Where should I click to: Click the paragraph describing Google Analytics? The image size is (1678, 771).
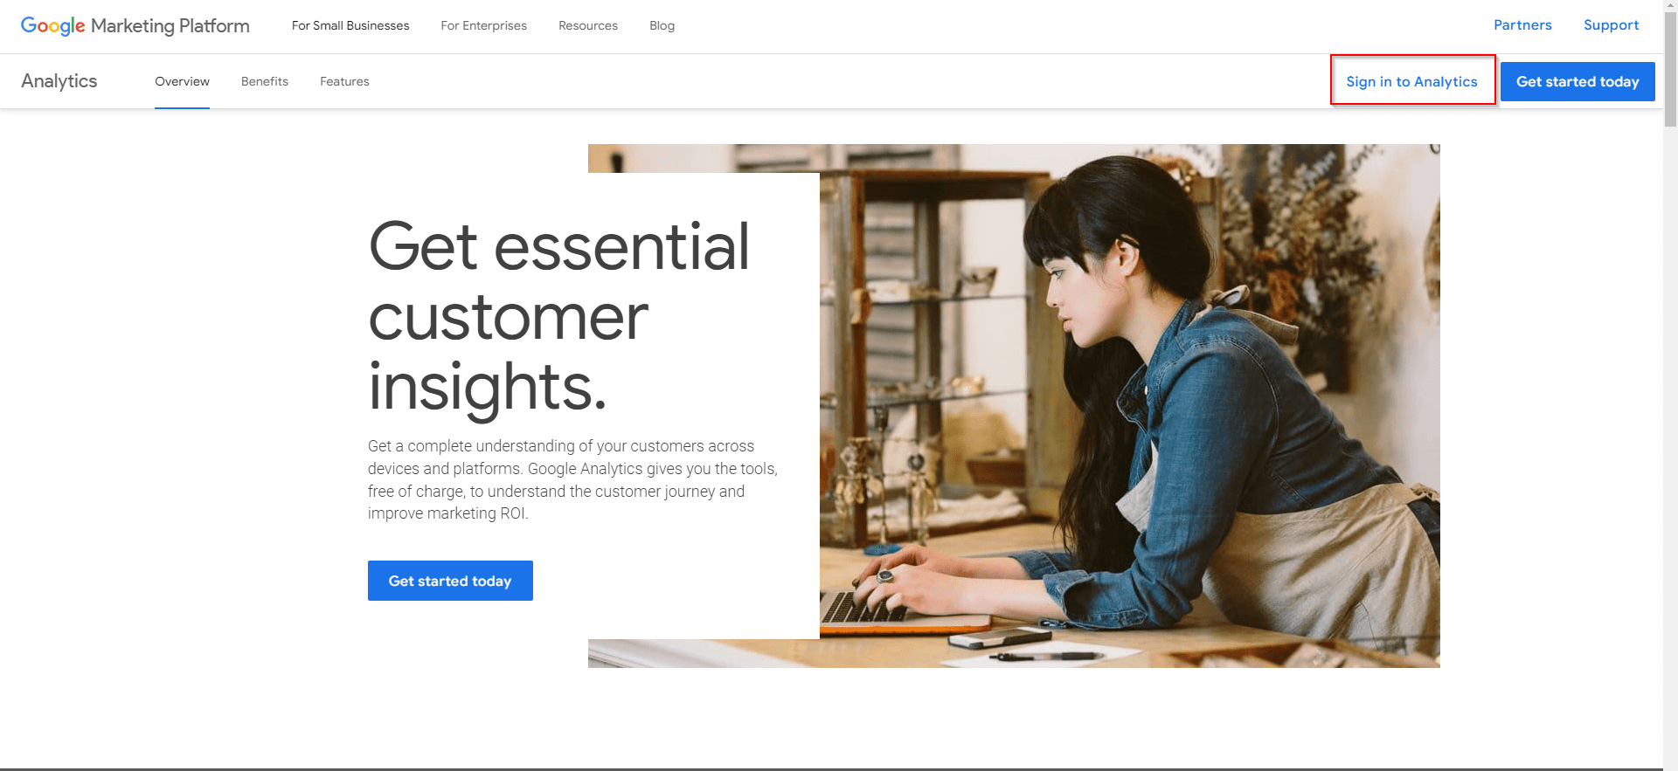tap(572, 479)
